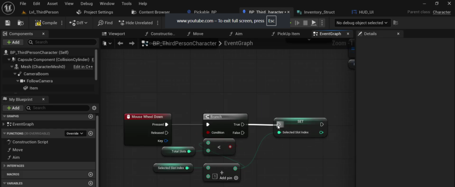Click the Stop simulation button
Viewport: 455px width, 187px height.
click(305, 23)
